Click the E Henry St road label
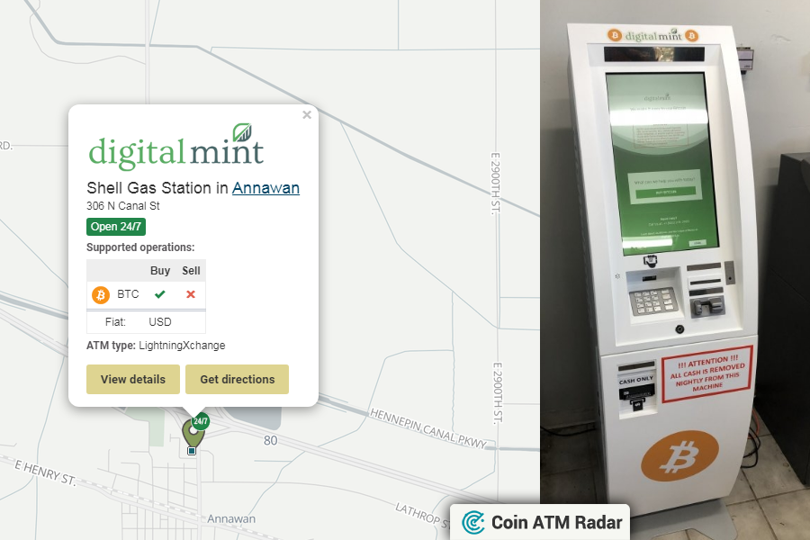Viewport: 810px width, 540px height. point(46,472)
